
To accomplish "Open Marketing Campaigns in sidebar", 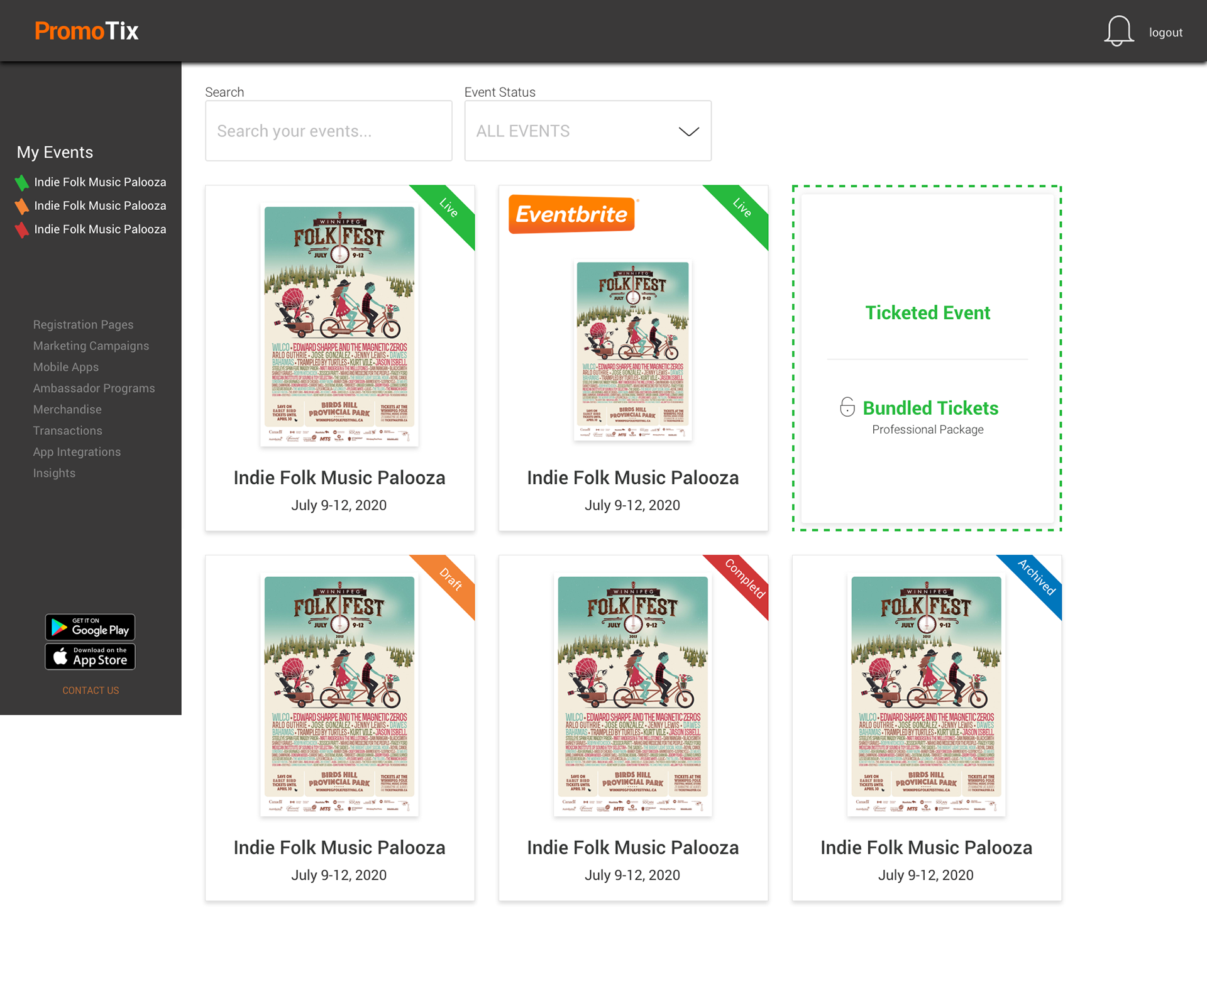I will [x=91, y=346].
